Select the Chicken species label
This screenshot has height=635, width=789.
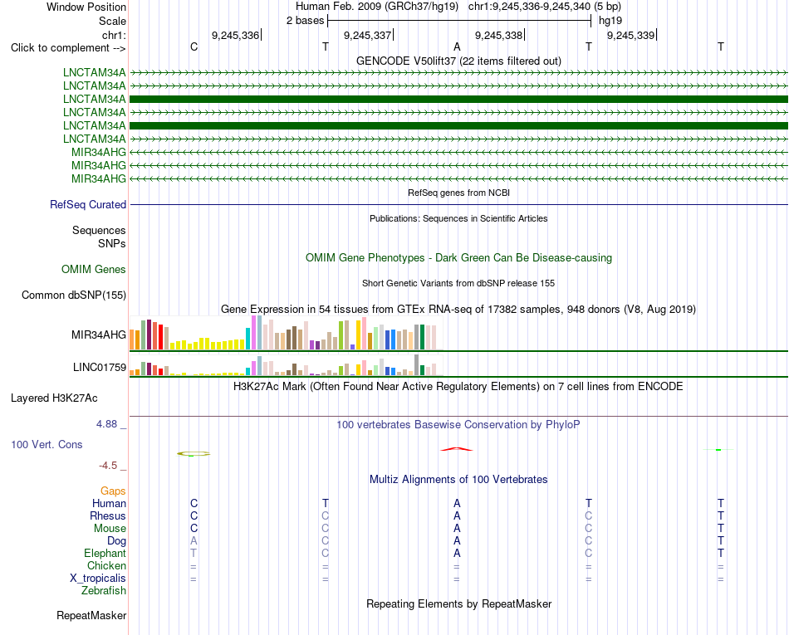(x=106, y=565)
